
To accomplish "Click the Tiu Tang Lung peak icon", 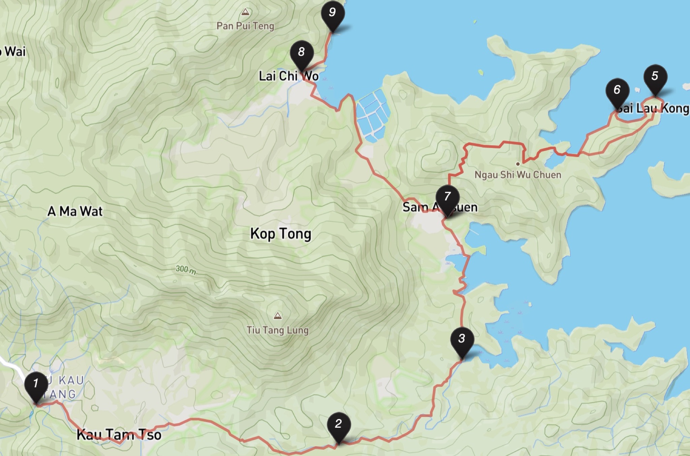I will (x=278, y=315).
